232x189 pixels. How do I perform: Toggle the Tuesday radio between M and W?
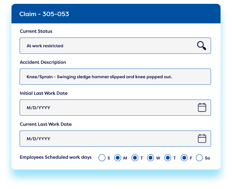pos(135,158)
